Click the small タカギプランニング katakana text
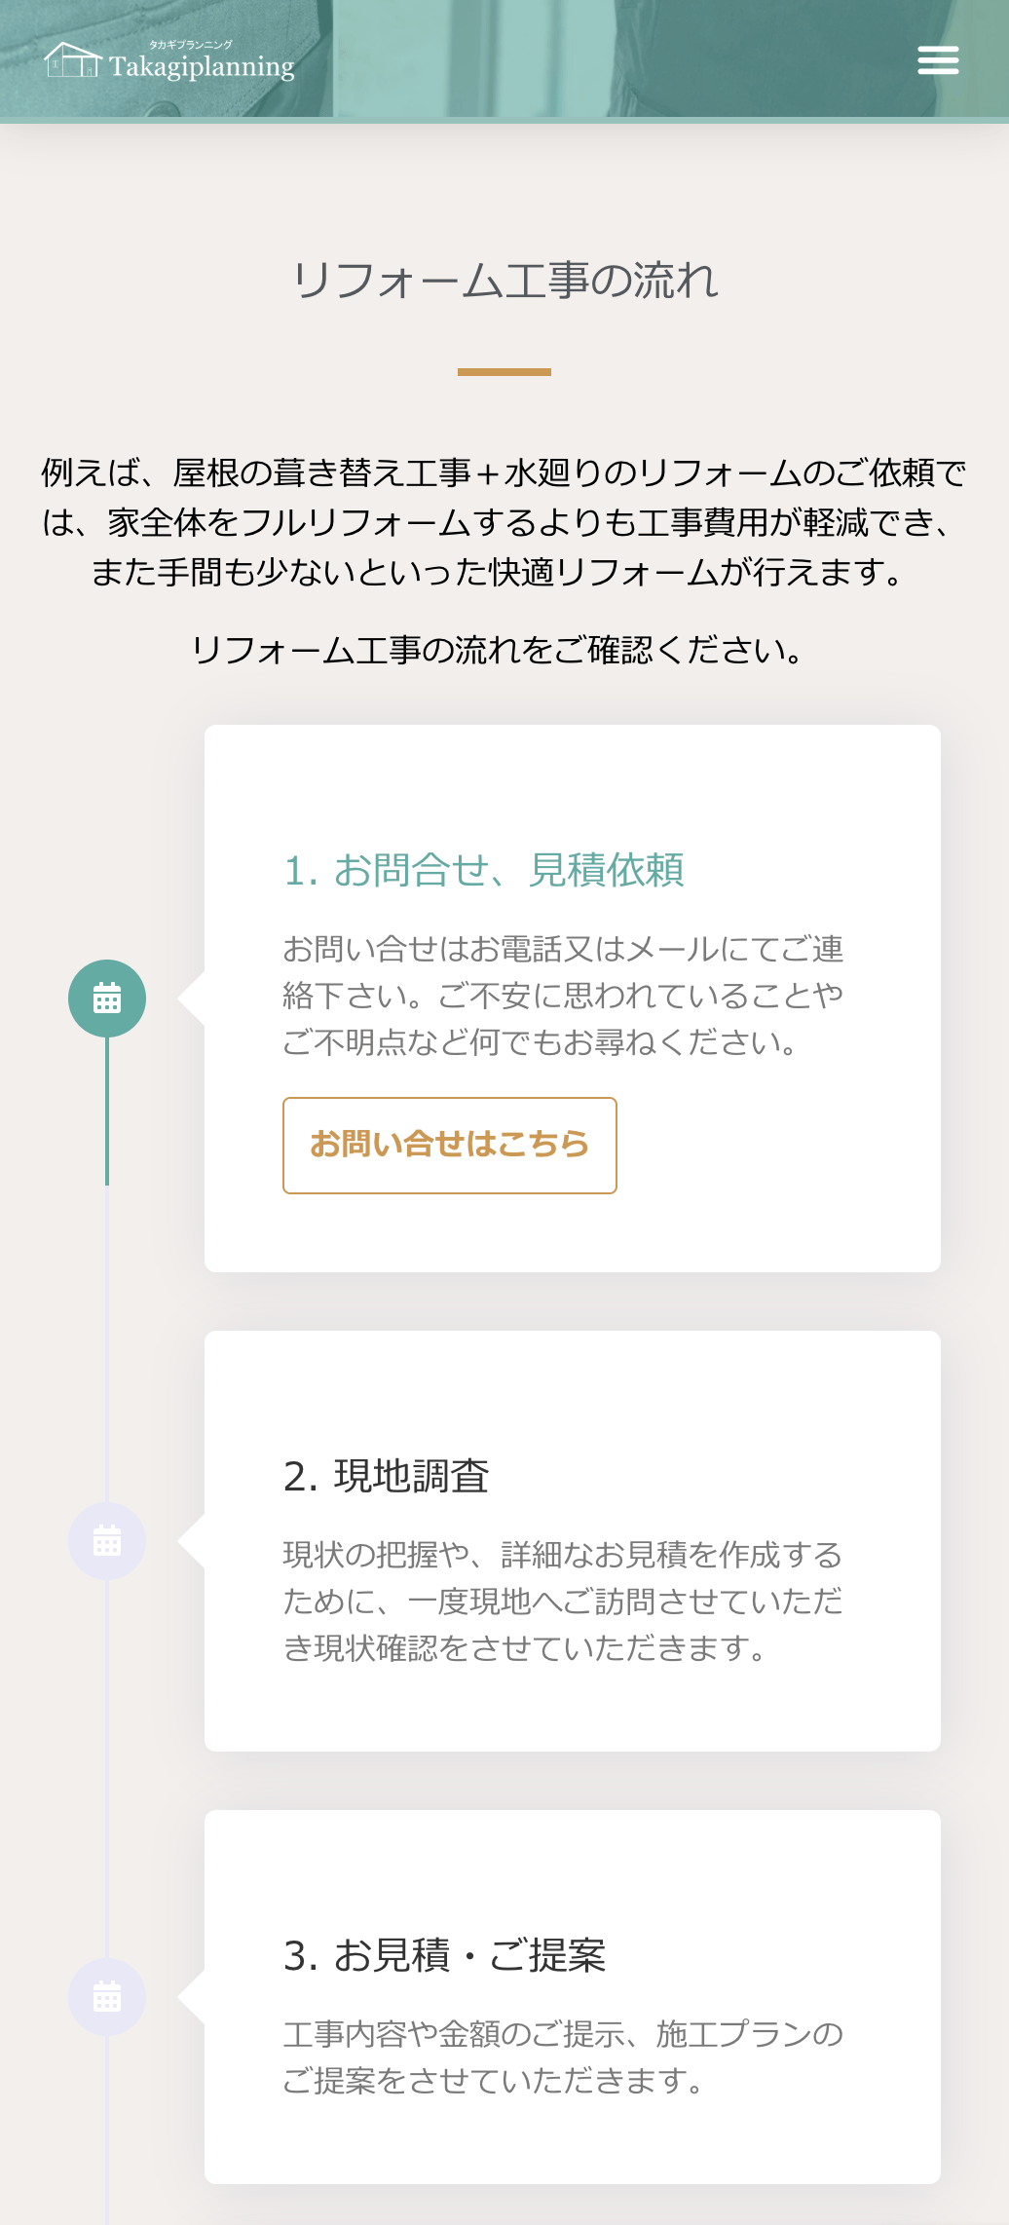This screenshot has height=2225, width=1009. pos(191,45)
